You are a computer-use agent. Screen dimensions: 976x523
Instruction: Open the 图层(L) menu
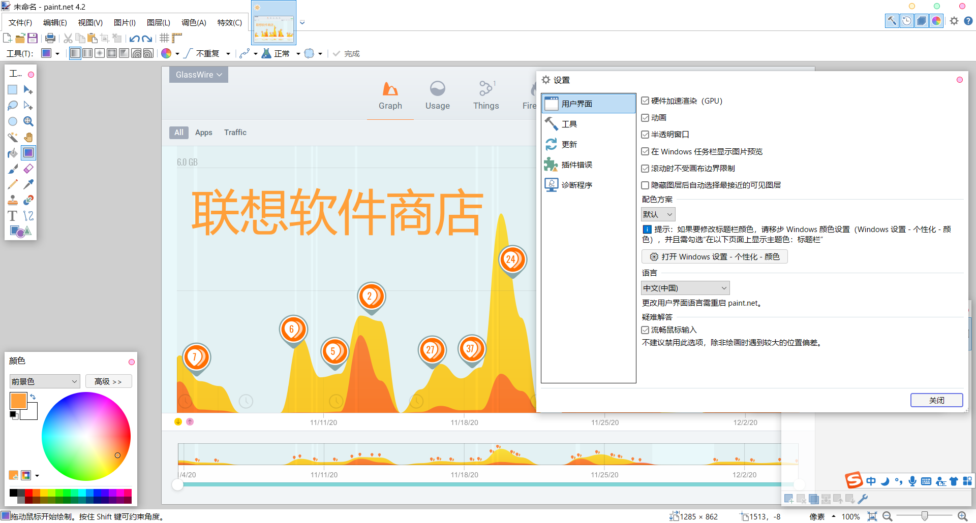(158, 22)
